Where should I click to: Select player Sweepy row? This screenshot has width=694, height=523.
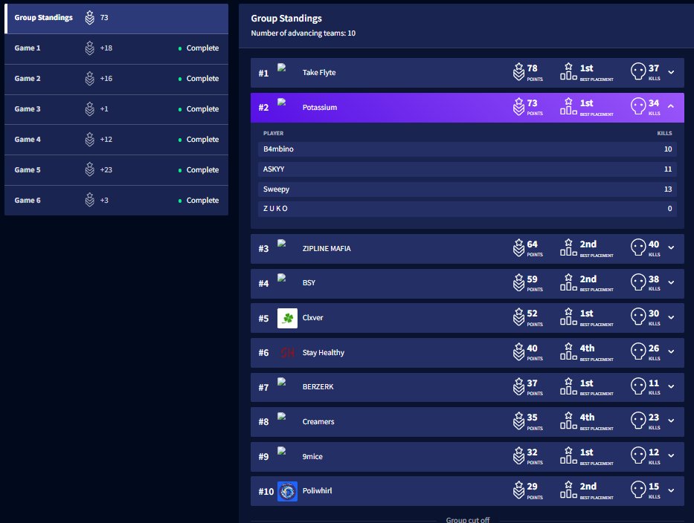coord(467,189)
